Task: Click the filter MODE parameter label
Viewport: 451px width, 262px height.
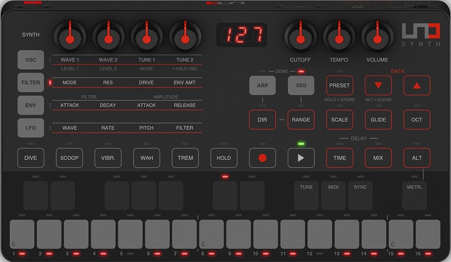Action: coord(69,82)
